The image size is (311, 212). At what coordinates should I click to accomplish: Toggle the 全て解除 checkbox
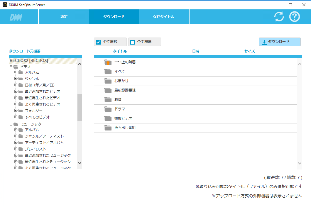(x=133, y=42)
